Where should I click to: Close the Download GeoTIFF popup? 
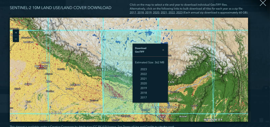(163, 50)
